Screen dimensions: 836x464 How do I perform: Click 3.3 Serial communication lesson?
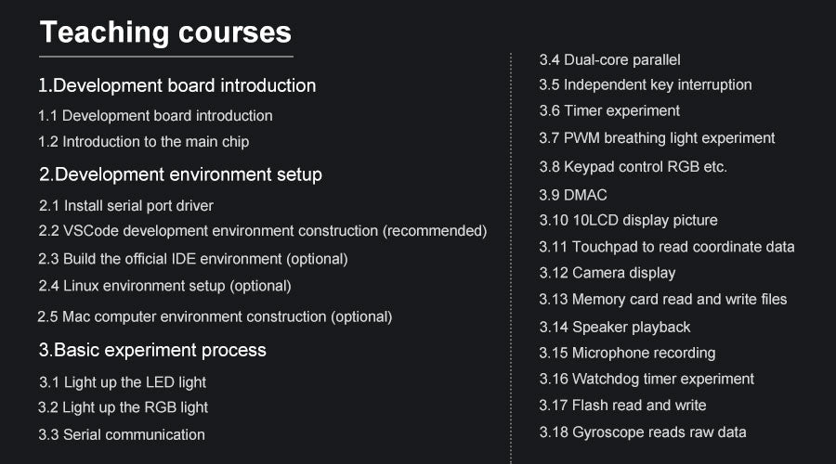(121, 434)
